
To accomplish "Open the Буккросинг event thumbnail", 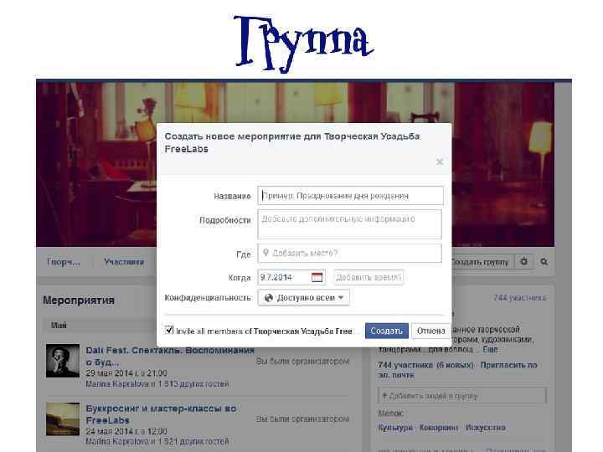I will (x=63, y=419).
